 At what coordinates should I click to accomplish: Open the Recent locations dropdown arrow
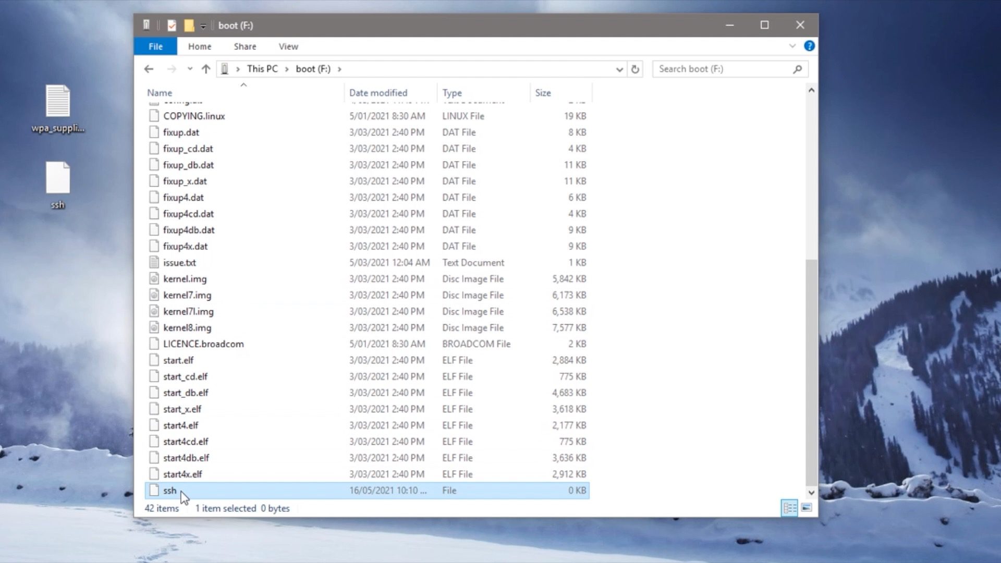(x=190, y=69)
